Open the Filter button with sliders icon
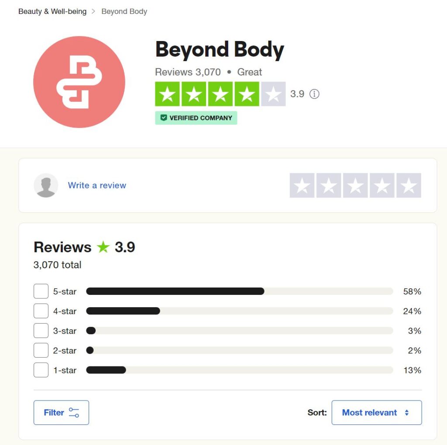The image size is (447, 445). 61,413
